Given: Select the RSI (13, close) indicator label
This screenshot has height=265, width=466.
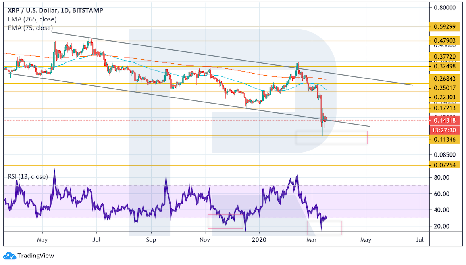Looking at the screenshot, I should (27, 176).
